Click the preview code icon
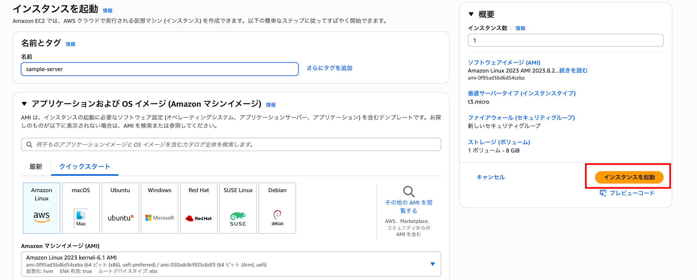This screenshot has width=697, height=280. tap(603, 193)
